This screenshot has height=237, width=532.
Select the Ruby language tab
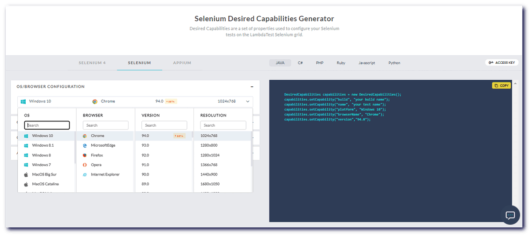click(341, 63)
